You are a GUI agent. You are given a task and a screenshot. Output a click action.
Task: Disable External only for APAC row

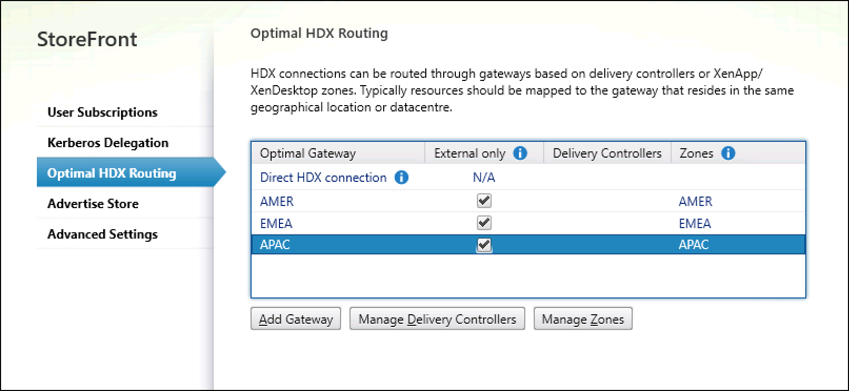click(x=484, y=245)
